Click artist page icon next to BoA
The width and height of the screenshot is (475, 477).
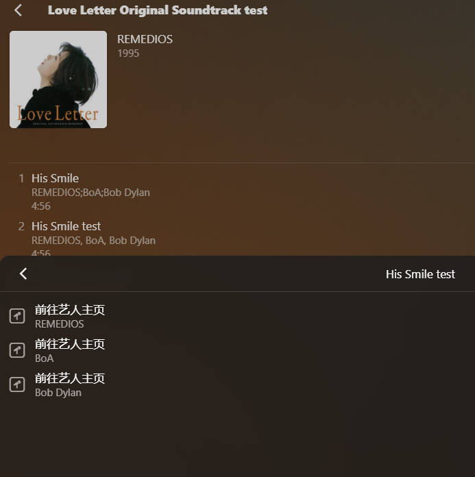(17, 350)
